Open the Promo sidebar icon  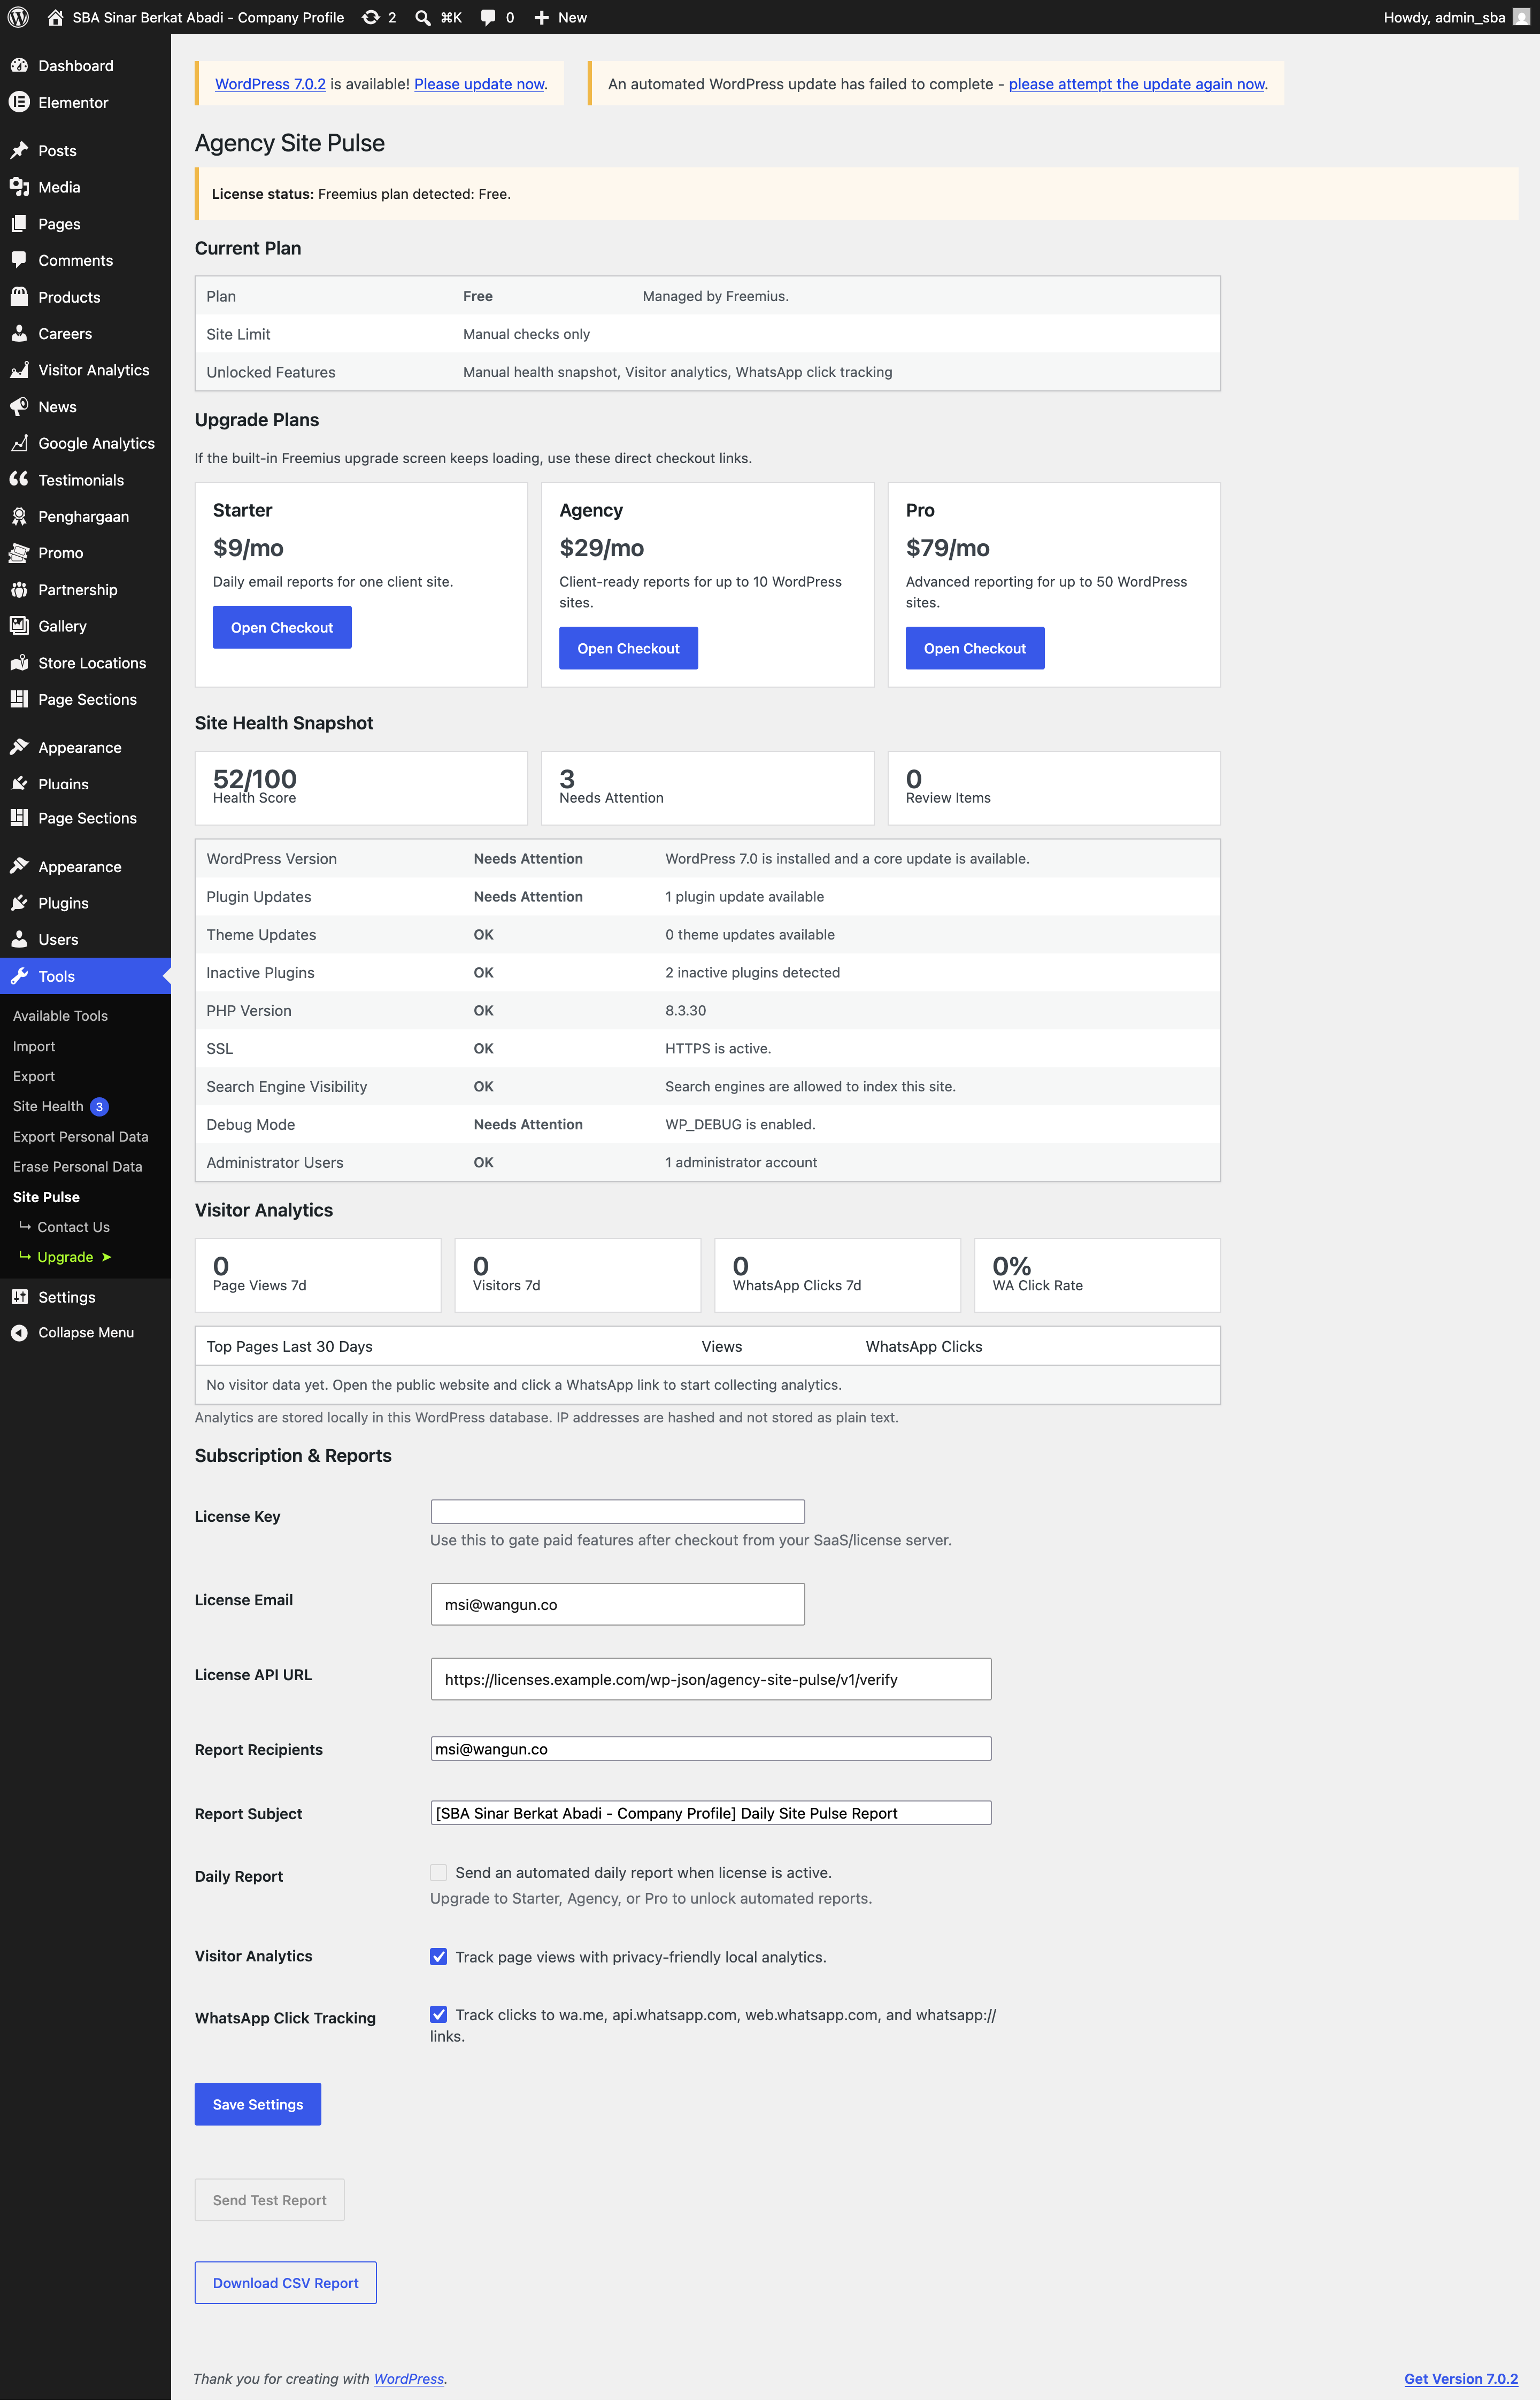(x=19, y=553)
